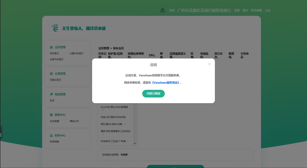Open 设置 in the top bar

[237, 10]
